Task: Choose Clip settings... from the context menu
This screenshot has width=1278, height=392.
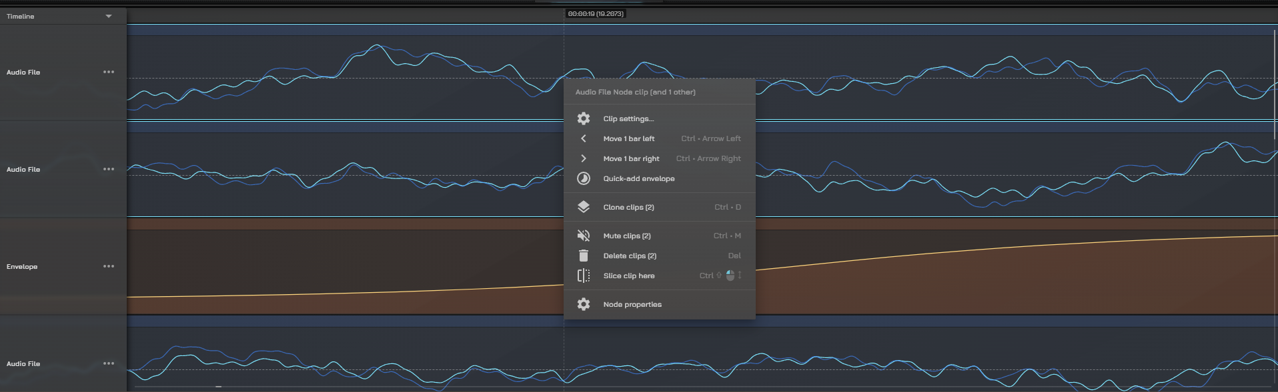Action: click(660, 118)
